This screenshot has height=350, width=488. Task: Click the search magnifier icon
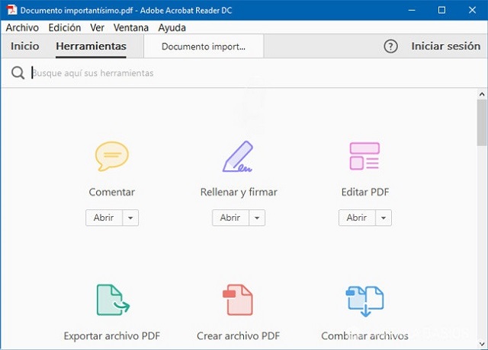18,73
